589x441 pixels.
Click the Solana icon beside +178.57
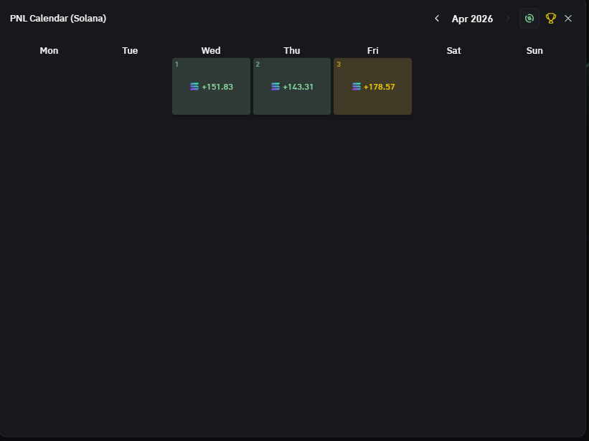tap(357, 87)
